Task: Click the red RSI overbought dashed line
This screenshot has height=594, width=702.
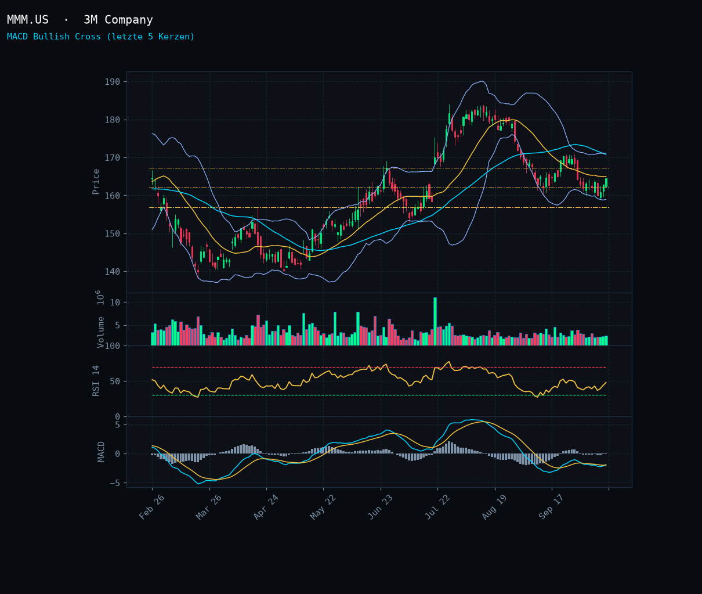Action: pyautogui.click(x=379, y=368)
